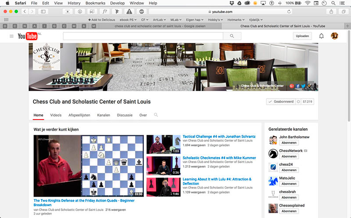This screenshot has width=351, height=218.
Task: Expand the MLab bookmarks folder
Action: 176,20
